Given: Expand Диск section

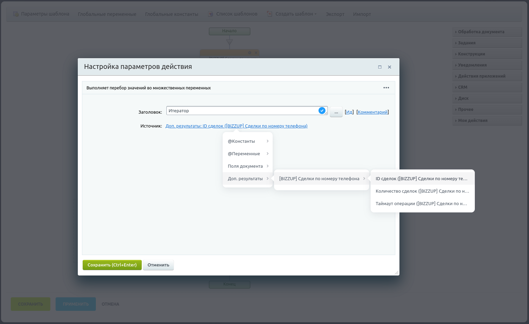Looking at the screenshot, I should tap(487, 98).
